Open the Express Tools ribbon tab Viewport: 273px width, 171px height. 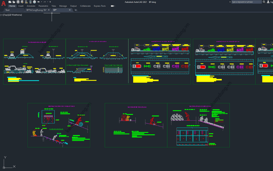tap(100, 6)
